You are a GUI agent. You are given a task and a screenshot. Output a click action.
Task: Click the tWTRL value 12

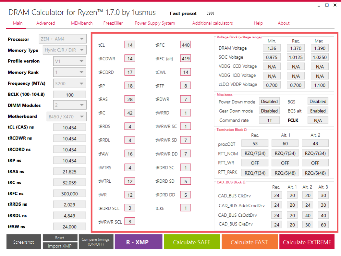pyautogui.click(x=130, y=181)
